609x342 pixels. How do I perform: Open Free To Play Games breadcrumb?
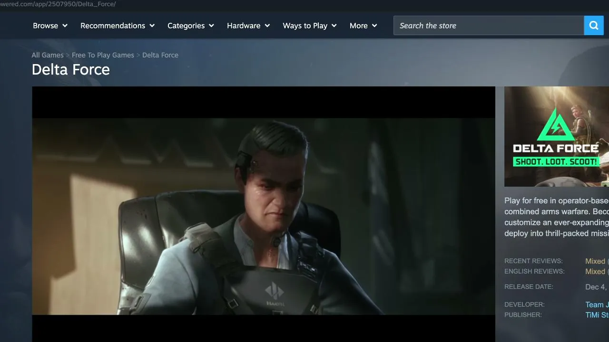point(103,55)
